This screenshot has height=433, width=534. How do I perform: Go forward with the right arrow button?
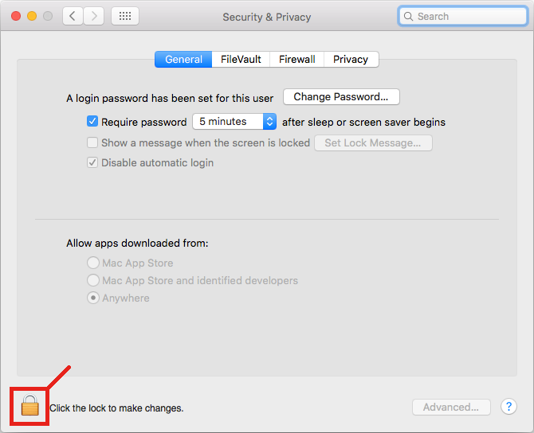tap(94, 16)
